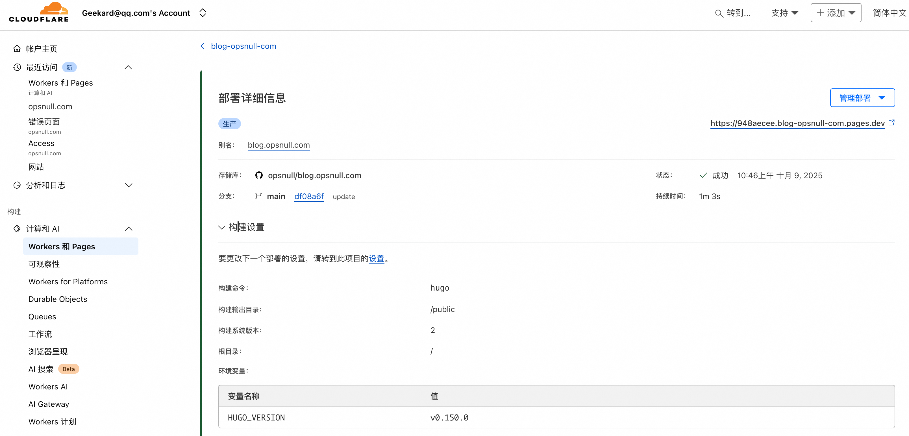Open the blog.opsnull.com alias link

click(279, 145)
